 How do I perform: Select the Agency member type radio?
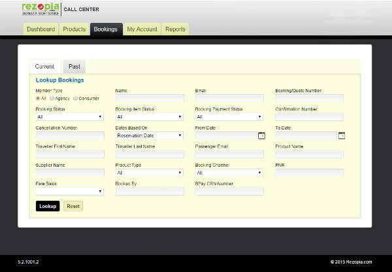tap(52, 98)
